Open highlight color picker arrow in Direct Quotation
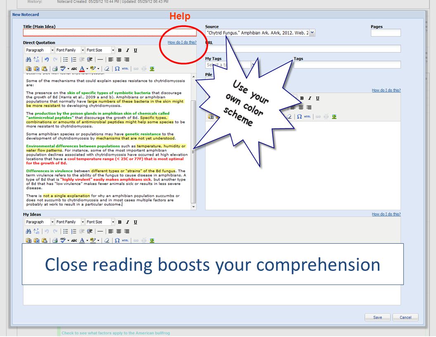436x337 pixels. [98, 69]
